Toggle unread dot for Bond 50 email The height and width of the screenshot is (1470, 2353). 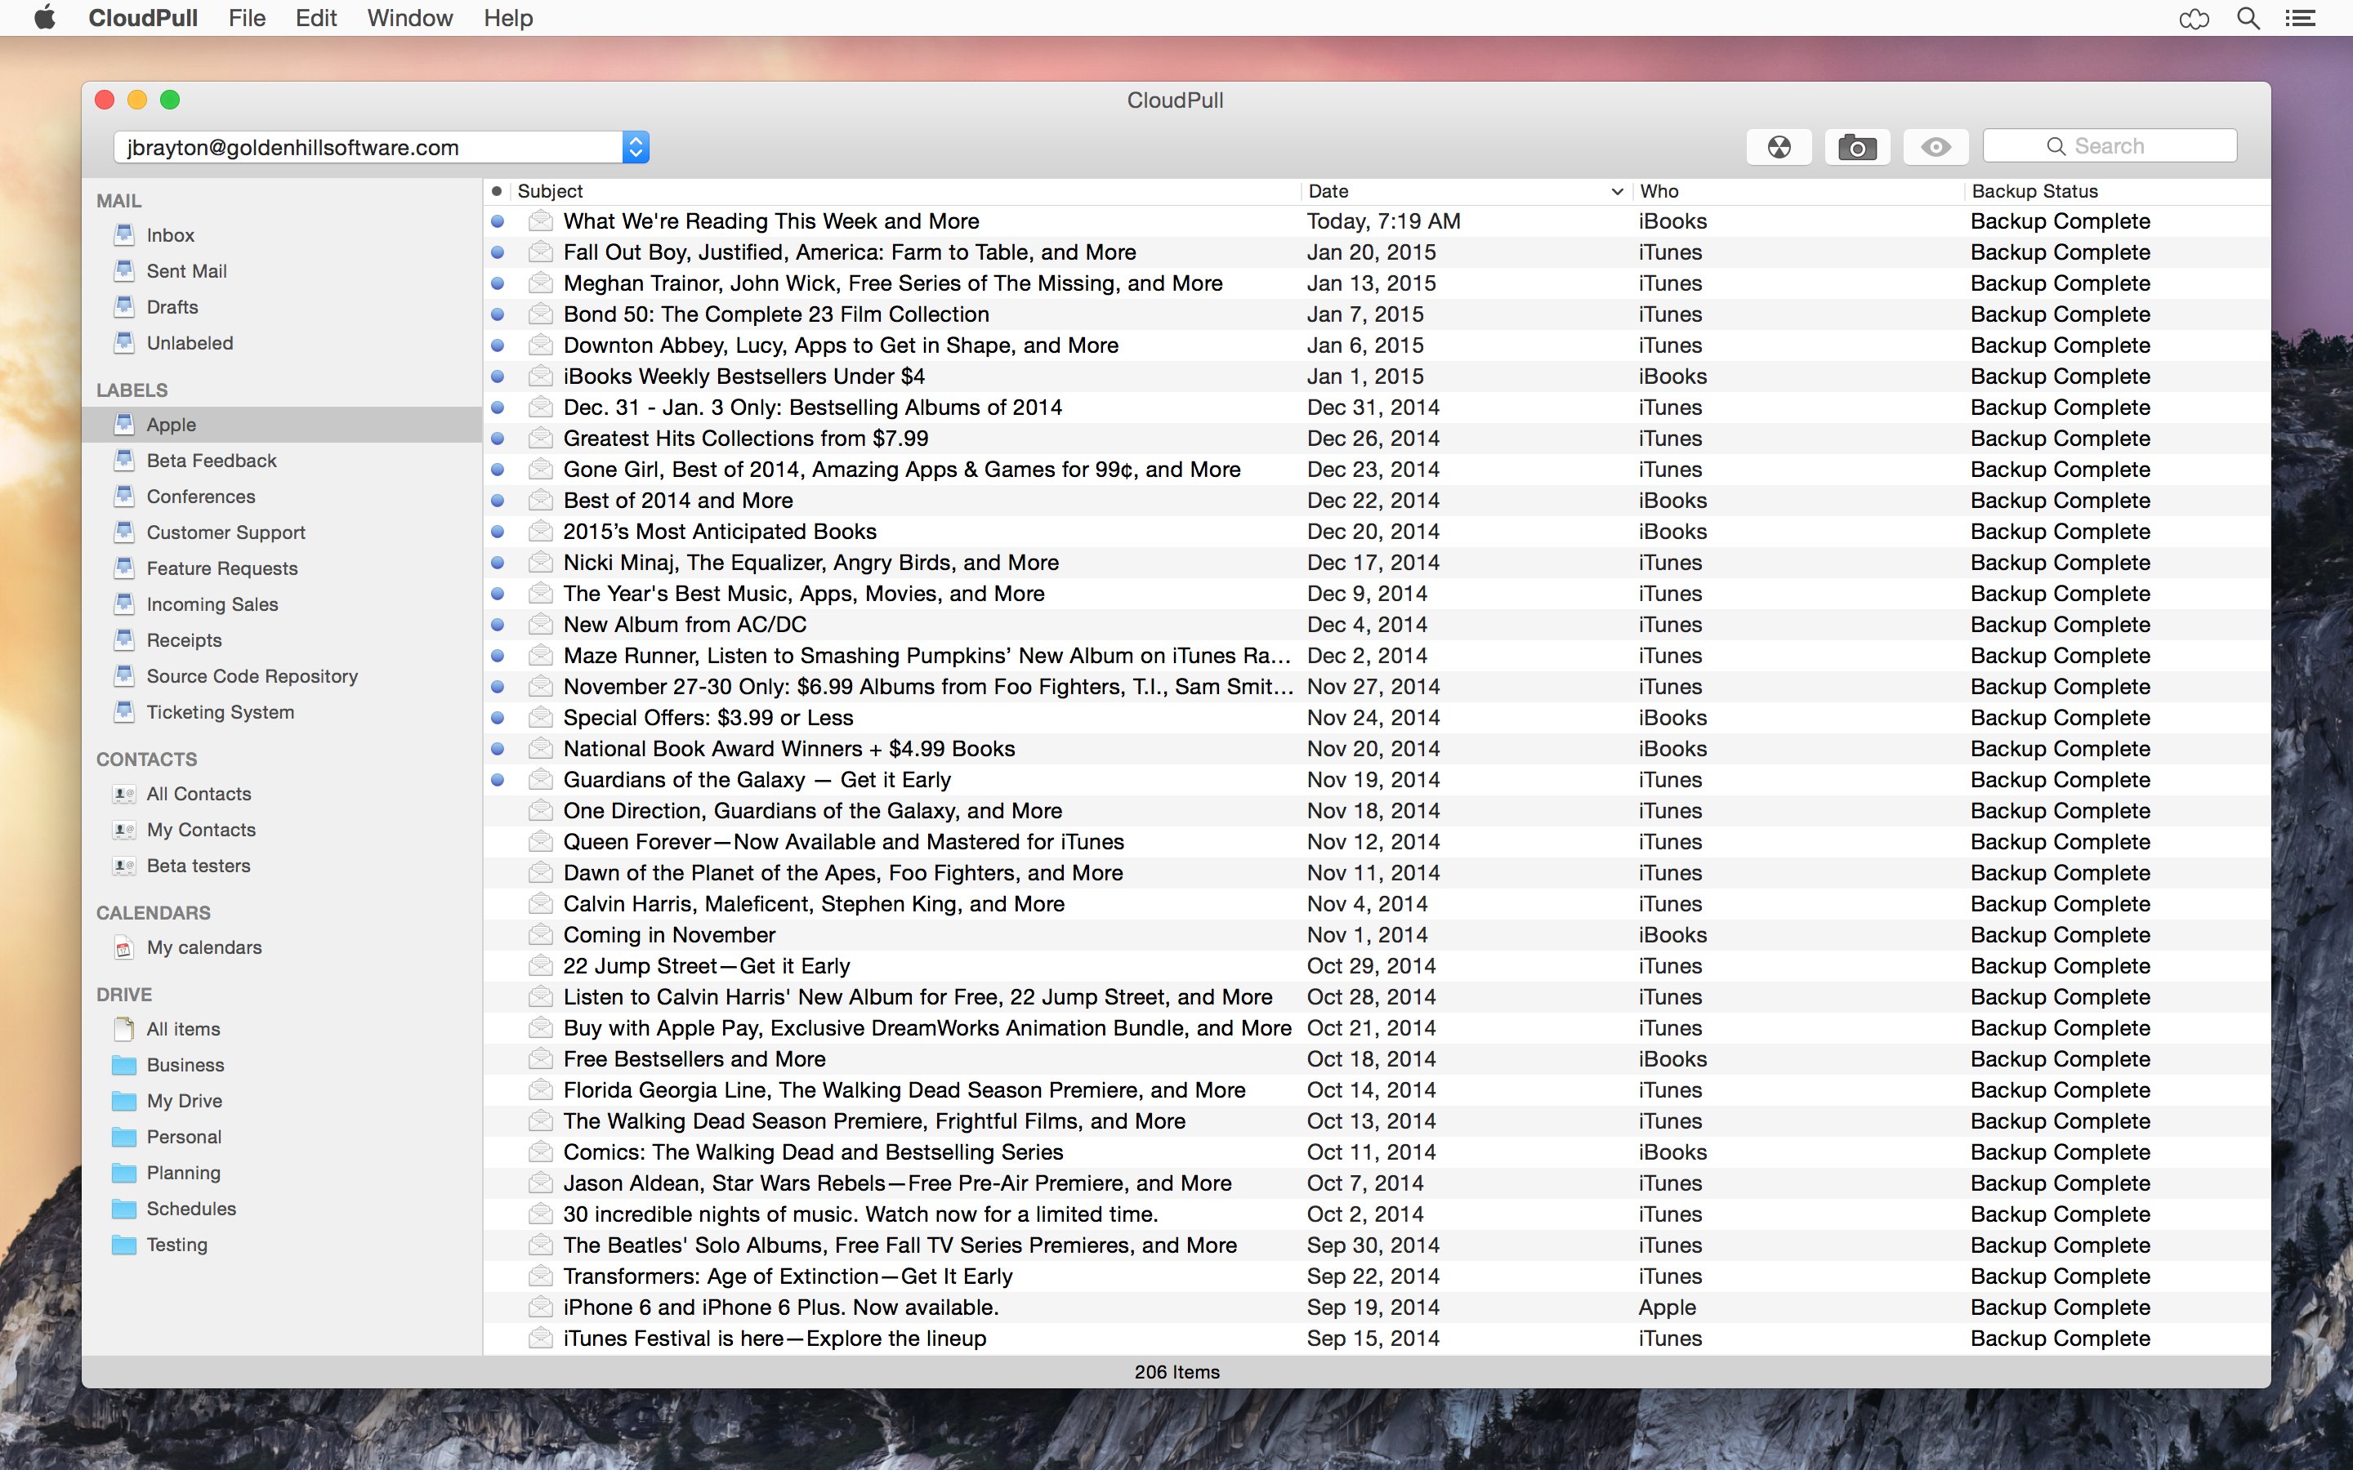[498, 315]
